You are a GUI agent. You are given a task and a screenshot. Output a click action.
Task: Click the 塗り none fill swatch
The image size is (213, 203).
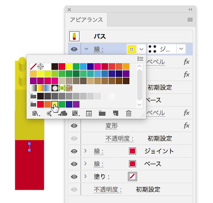coord(132,176)
